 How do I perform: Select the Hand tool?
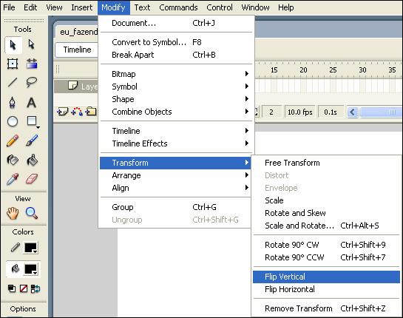coord(13,213)
